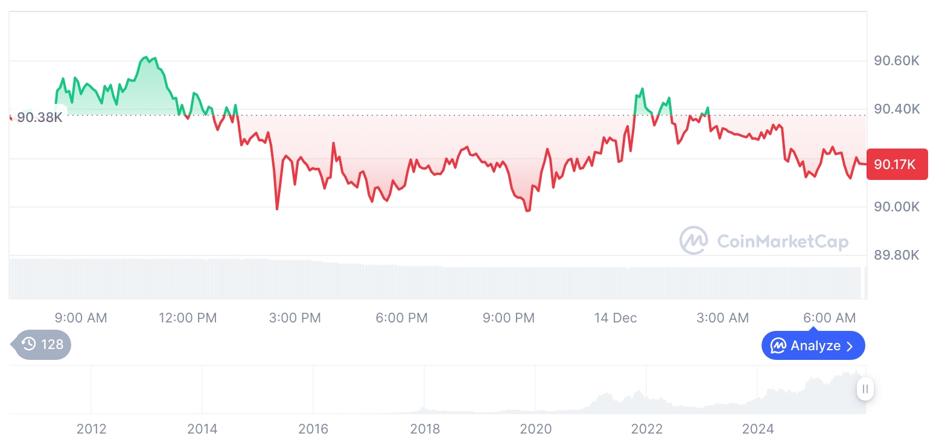This screenshot has height=442, width=945.
Task: Jump to 2022 in the range navigator
Action: [x=647, y=429]
